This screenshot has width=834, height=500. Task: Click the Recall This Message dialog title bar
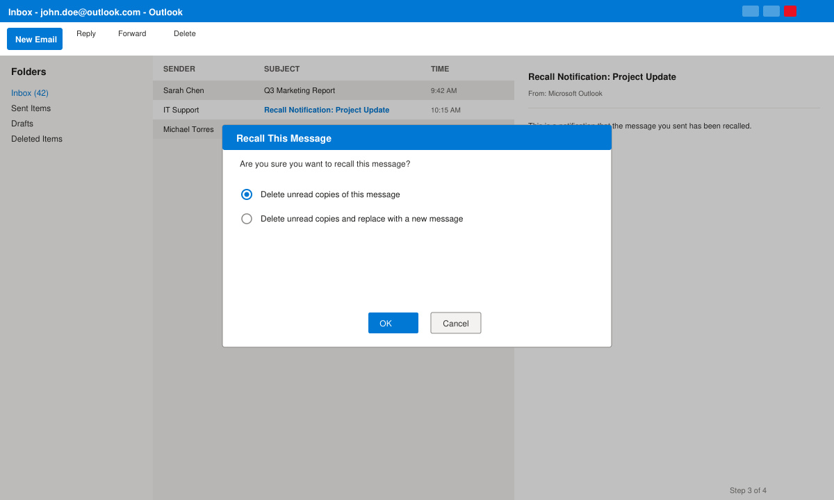pos(417,137)
